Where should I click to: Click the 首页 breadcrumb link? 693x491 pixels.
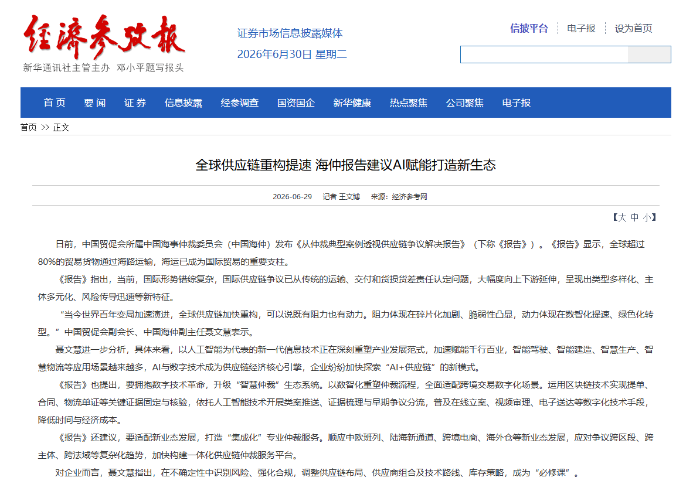[x=29, y=127]
